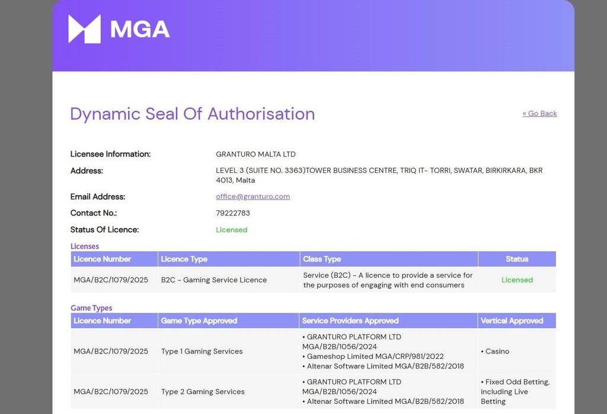Select the Dynamic Seal Of Authorisation heading
Viewport: 607px width, 414px height.
click(193, 114)
